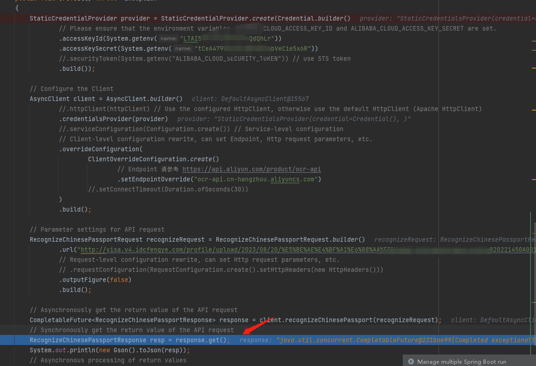Screen dimensions: 536x366
Task: Click the warning stripe mark beside accessKeyId line
Action: tap(534, 41)
